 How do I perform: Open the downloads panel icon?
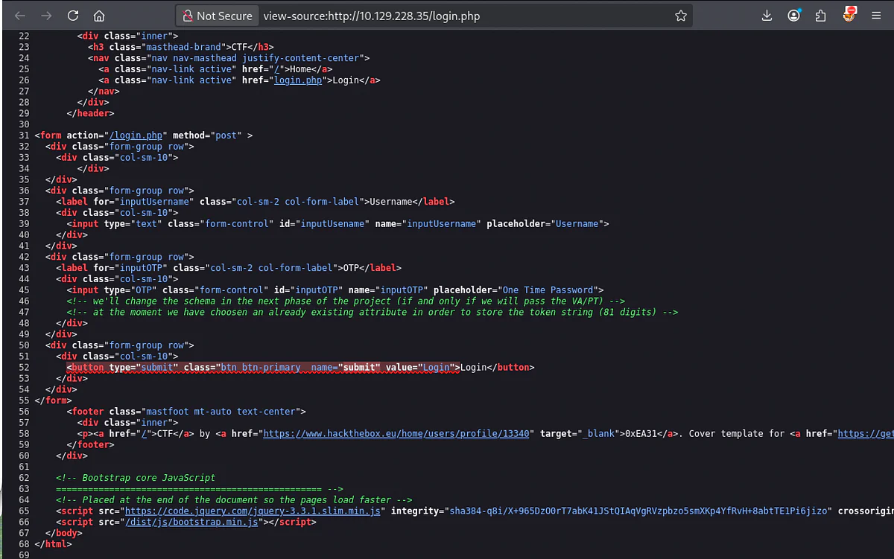pos(767,16)
